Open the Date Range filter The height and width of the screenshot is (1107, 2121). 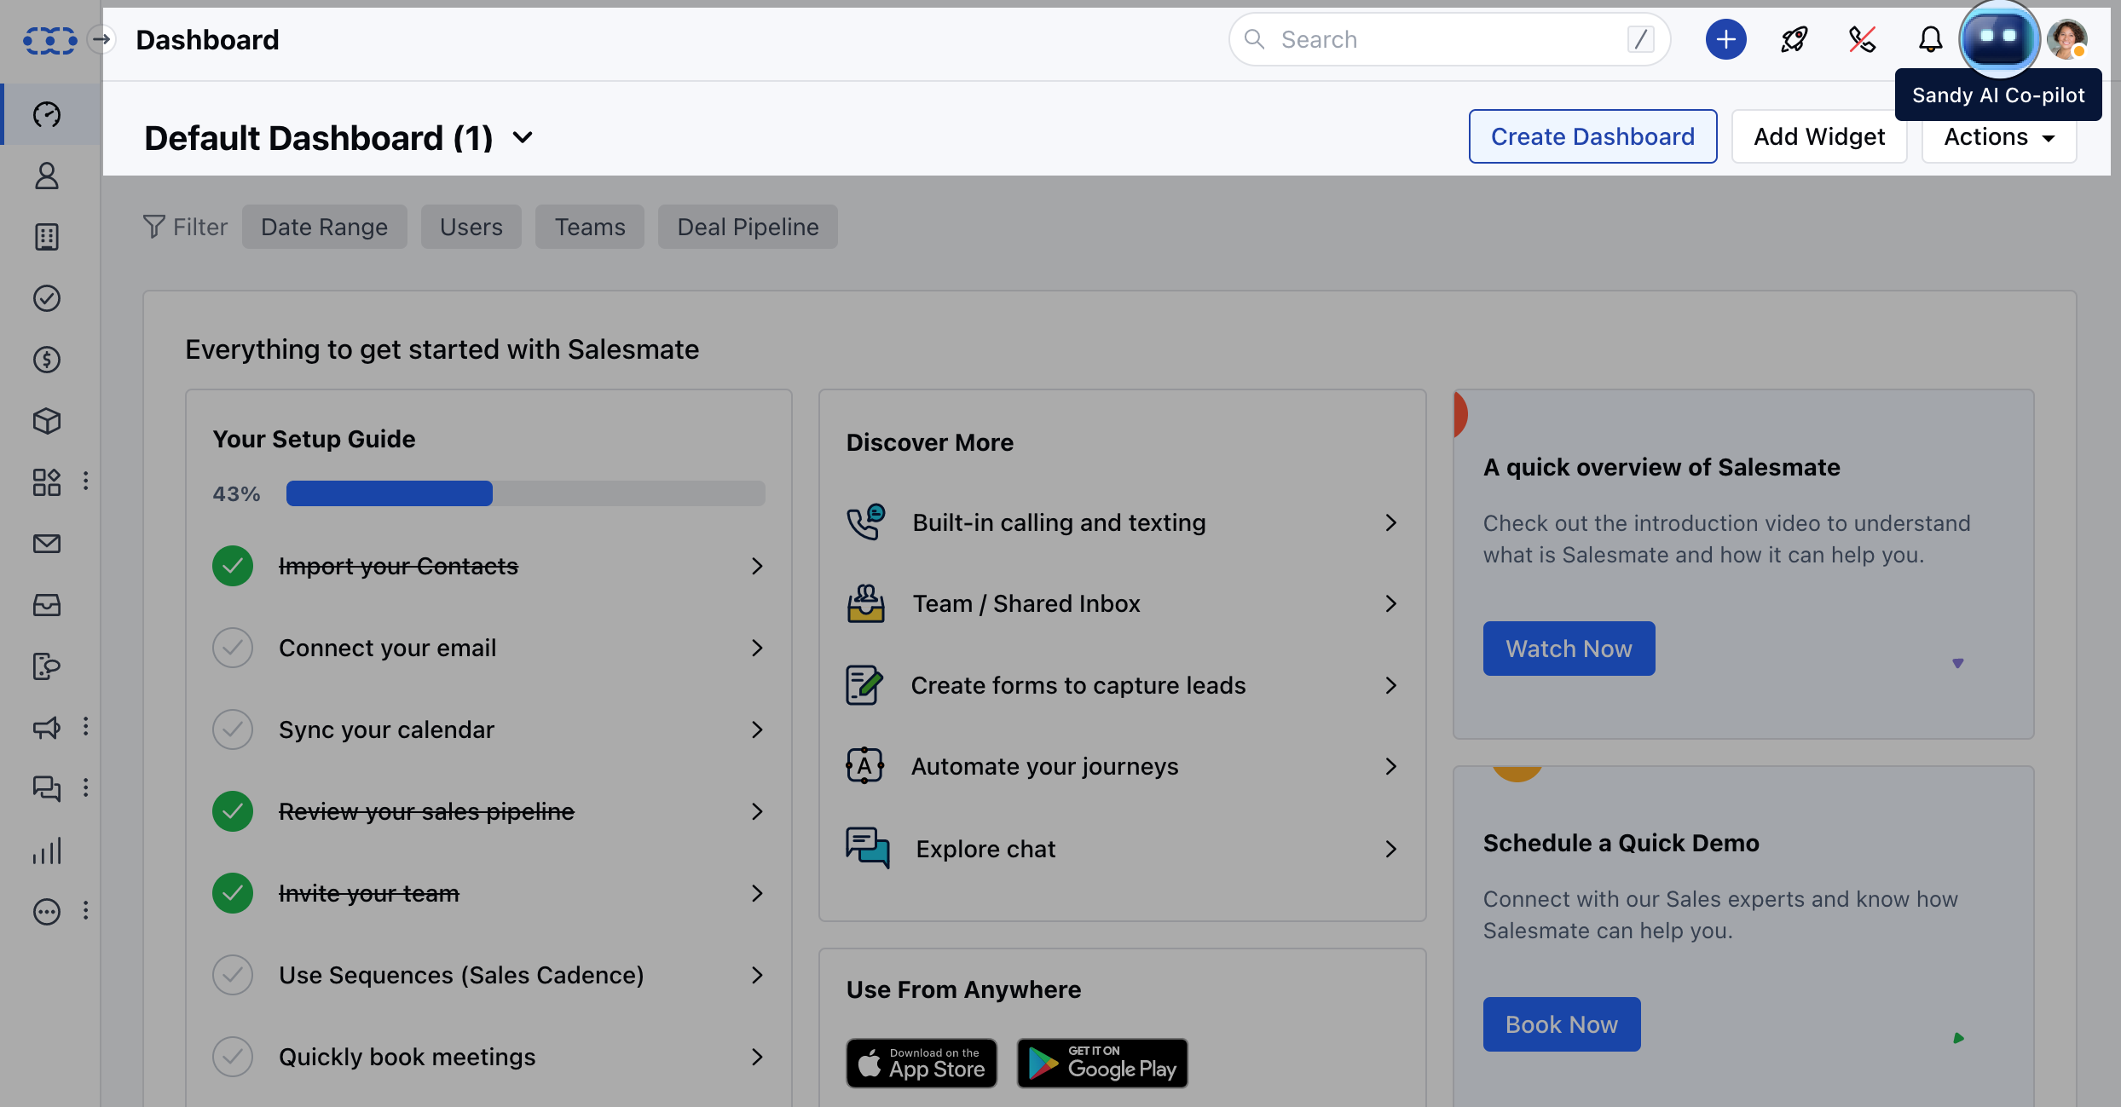[x=324, y=227]
